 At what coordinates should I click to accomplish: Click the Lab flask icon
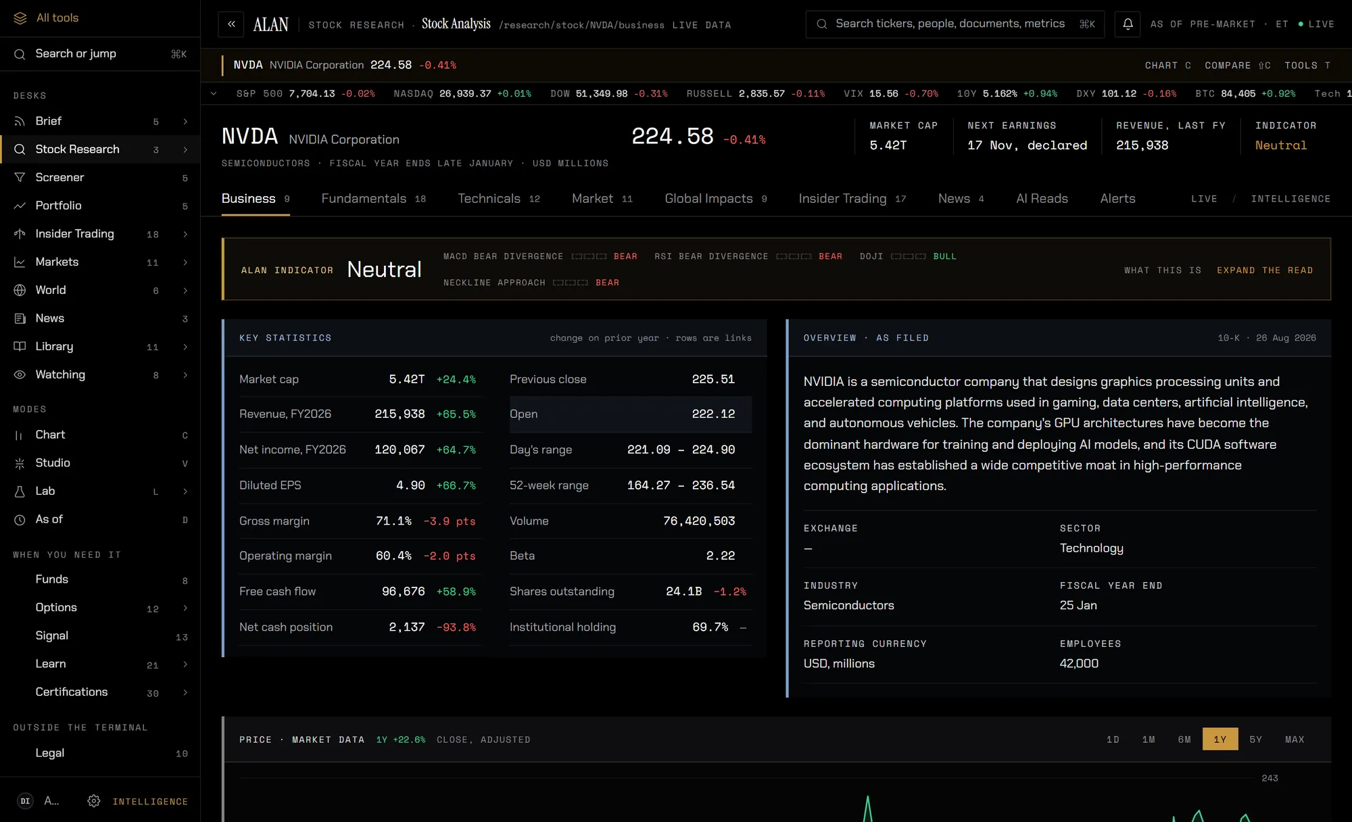[x=20, y=491]
